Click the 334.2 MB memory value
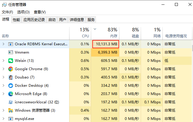This screenshot has height=122, width=193. click(x=109, y=86)
